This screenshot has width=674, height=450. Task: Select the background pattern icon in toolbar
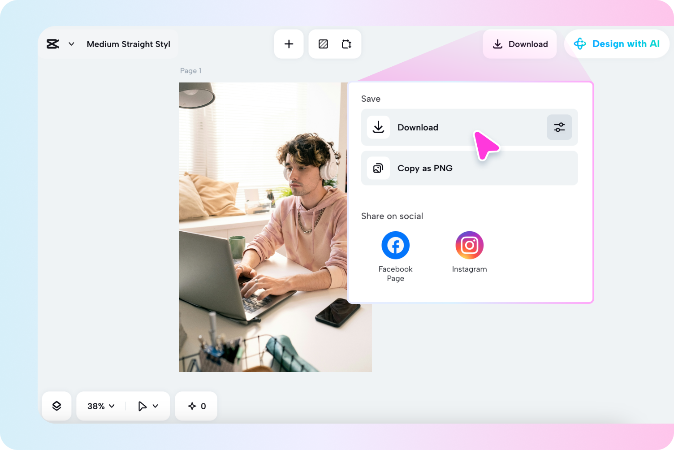click(323, 44)
